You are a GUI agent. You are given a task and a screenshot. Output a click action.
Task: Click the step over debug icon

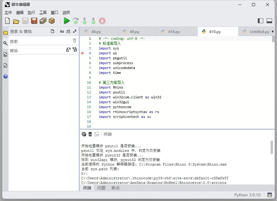[76, 21]
